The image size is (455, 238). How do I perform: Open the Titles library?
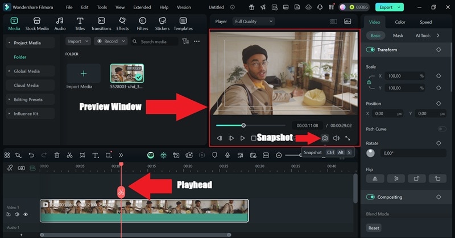coord(80,24)
